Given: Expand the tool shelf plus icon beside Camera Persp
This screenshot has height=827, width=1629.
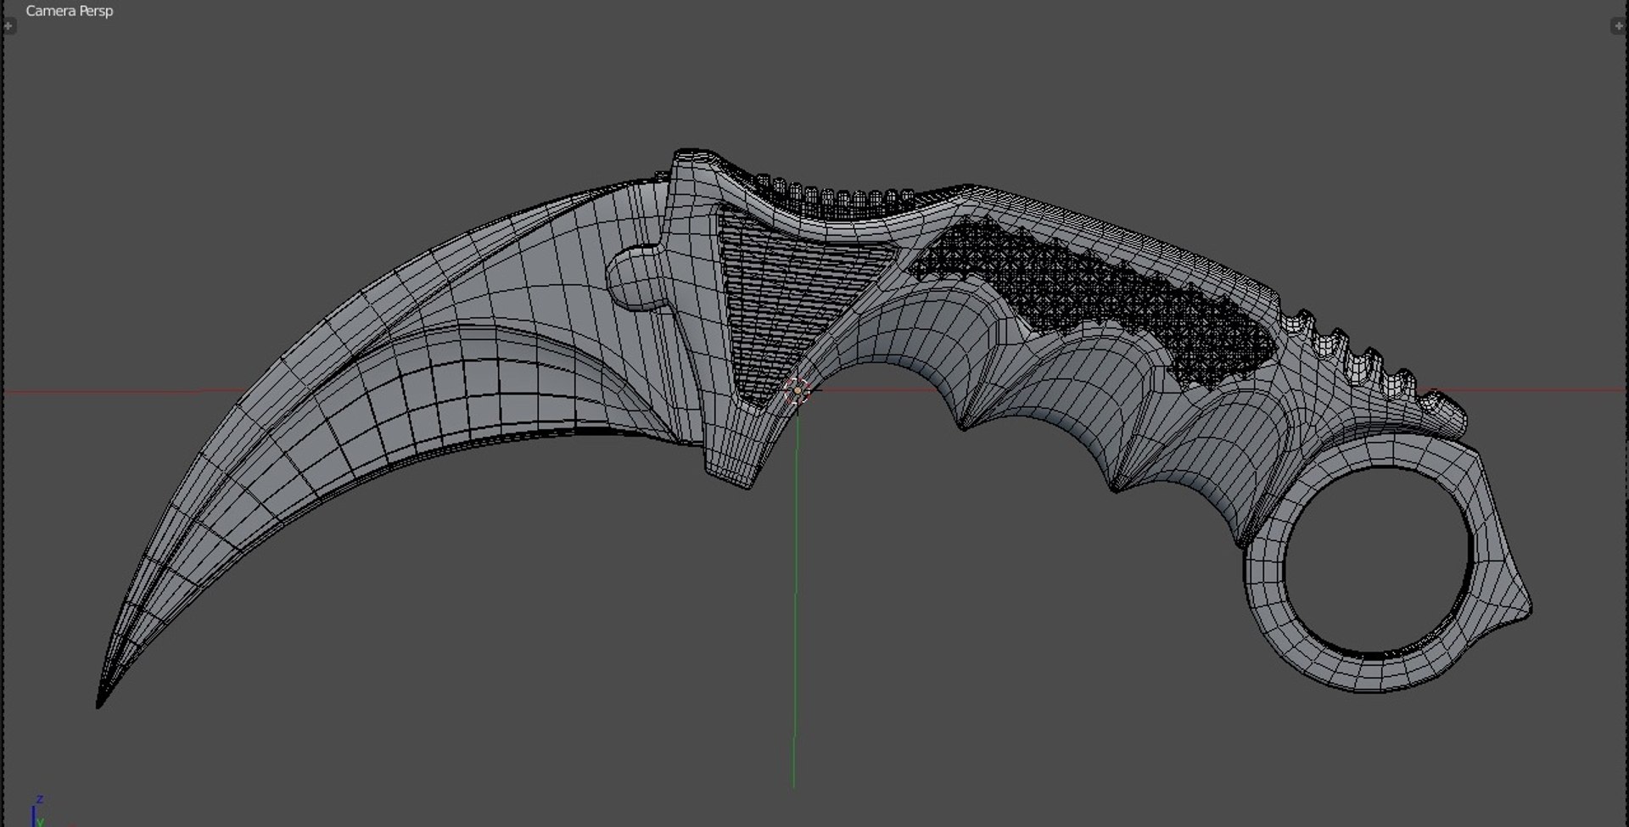Looking at the screenshot, I should (8, 26).
